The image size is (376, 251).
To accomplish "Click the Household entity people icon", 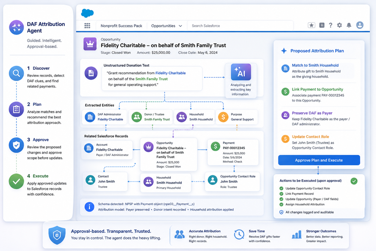I will (x=181, y=117).
